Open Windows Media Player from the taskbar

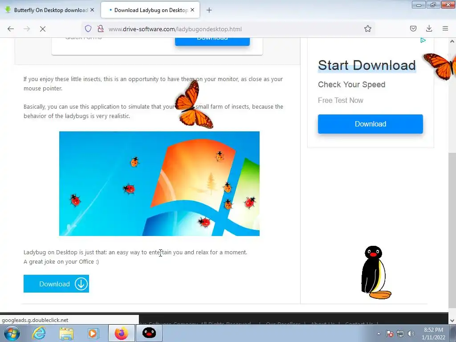(x=93, y=333)
